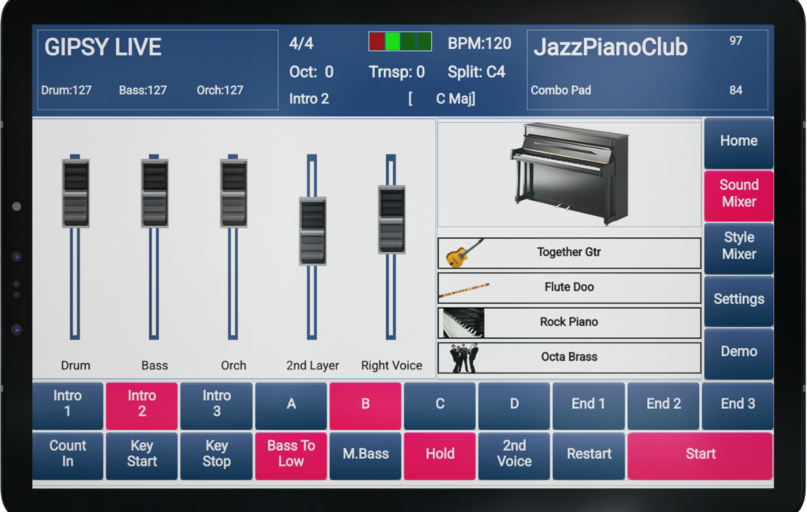Switch to the Style Mixer tab
The image size is (807, 512).
738,247
